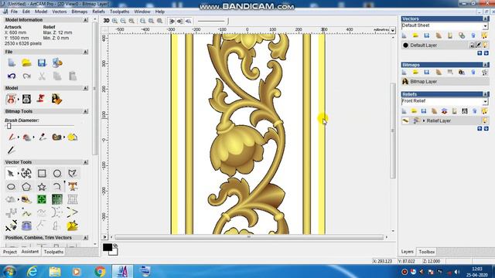Viewport: 495px width, 278px height.
Task: Collapse the Vector Tools section
Action: (x=86, y=162)
